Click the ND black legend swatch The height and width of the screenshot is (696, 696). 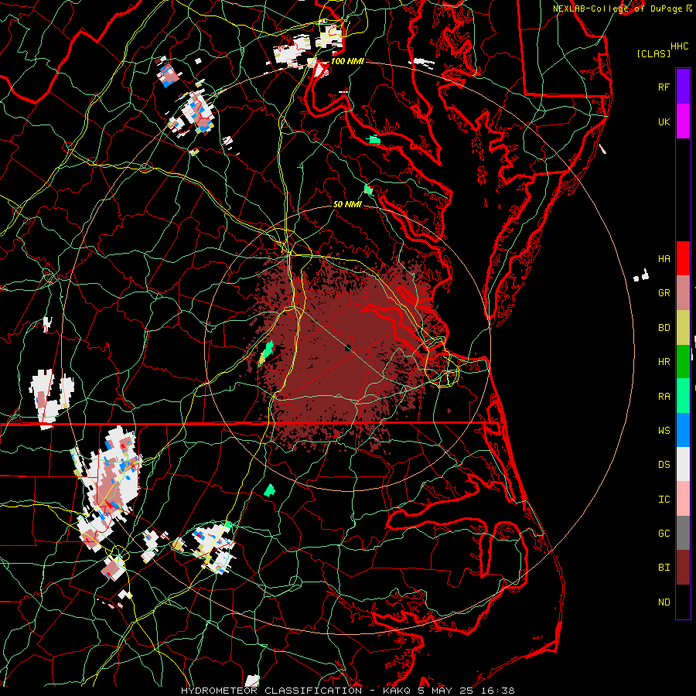click(683, 602)
